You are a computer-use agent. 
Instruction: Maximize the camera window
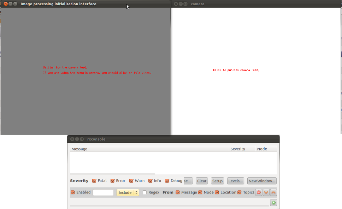pos(185,4)
